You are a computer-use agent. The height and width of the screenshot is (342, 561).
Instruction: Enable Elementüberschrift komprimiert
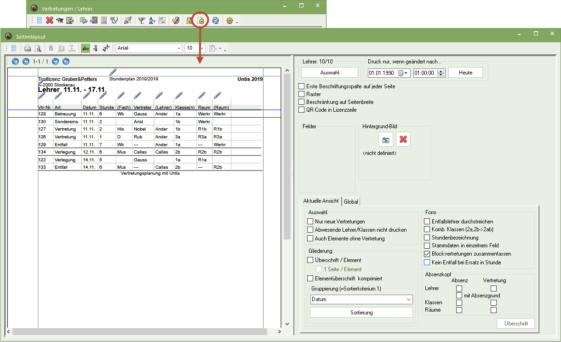(x=310, y=279)
